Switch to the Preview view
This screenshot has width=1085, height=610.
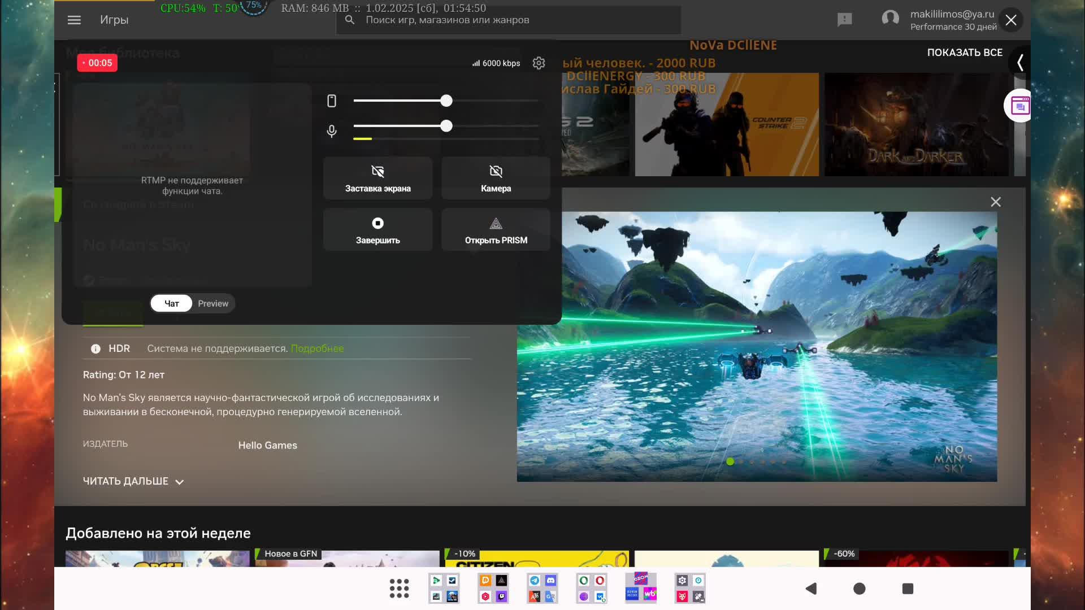pos(213,304)
